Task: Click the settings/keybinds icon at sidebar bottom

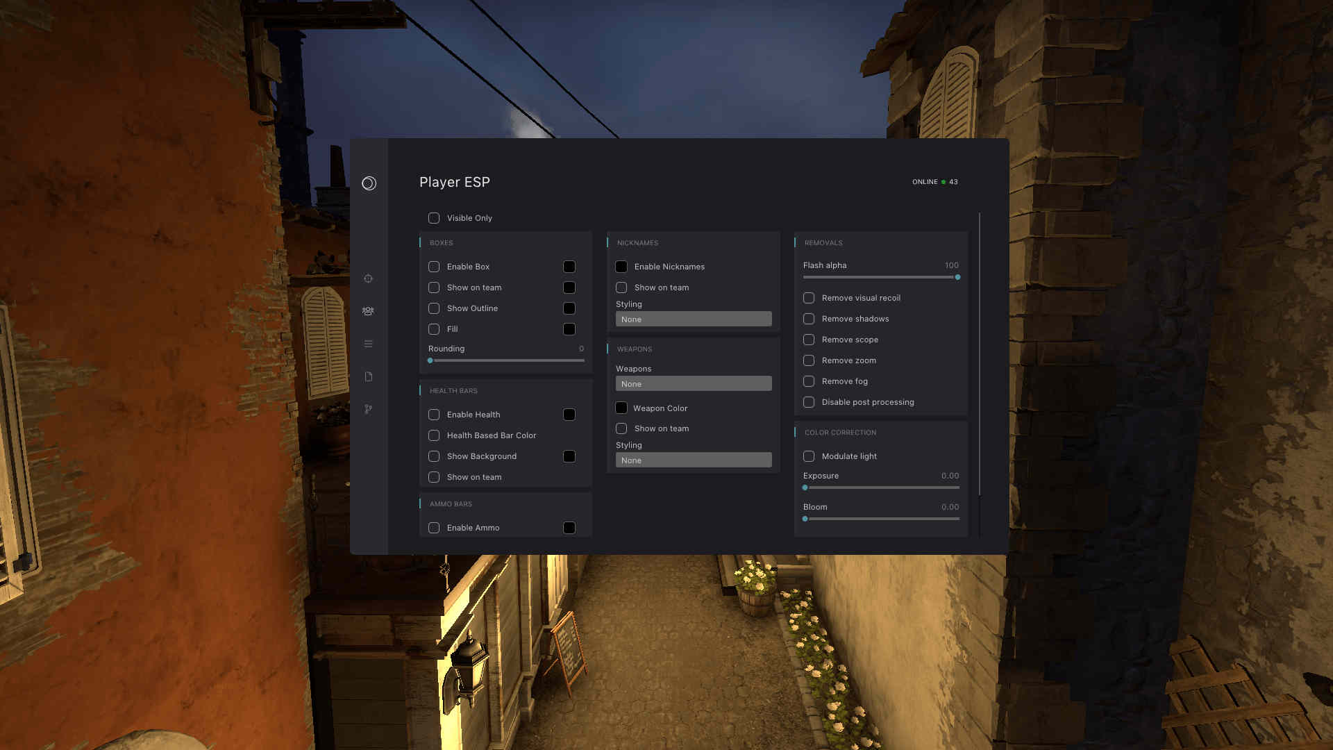Action: tap(369, 410)
